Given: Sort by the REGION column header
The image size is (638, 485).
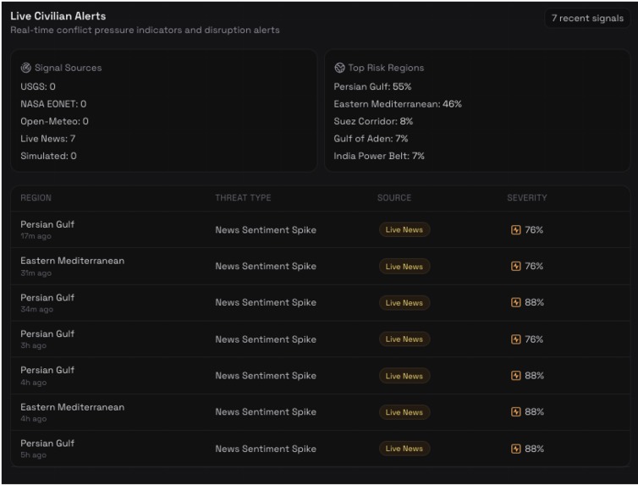Looking at the screenshot, I should coord(36,198).
